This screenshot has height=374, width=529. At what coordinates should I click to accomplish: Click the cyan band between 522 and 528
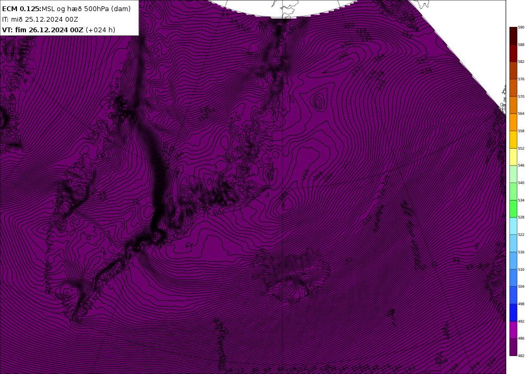click(513, 226)
